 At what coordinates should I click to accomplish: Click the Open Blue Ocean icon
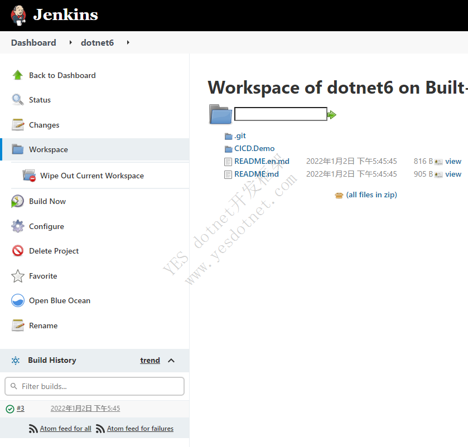click(18, 300)
